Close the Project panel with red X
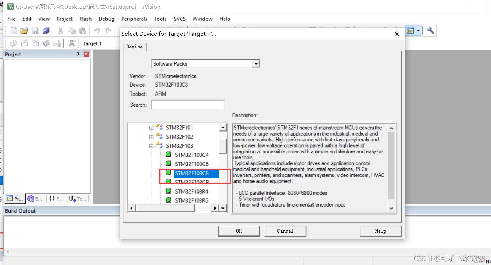The height and width of the screenshot is (265, 491). tap(86, 54)
